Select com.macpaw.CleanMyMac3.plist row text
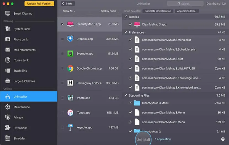229x145 pixels. tap(163, 59)
